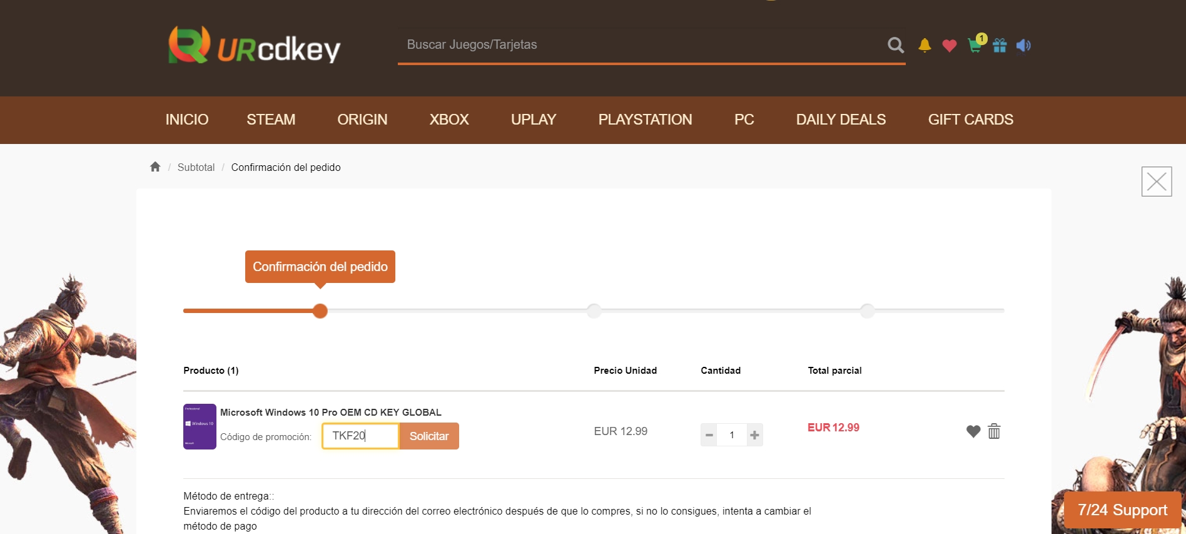Add product to wishlist heart
Image resolution: width=1186 pixels, height=534 pixels.
click(973, 431)
